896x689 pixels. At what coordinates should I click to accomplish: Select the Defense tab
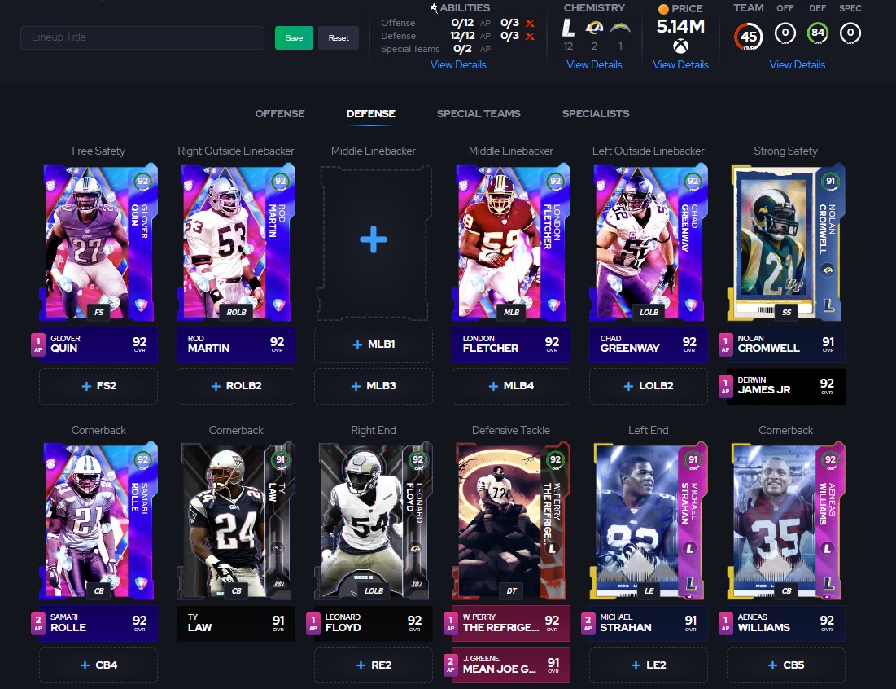[x=371, y=114]
